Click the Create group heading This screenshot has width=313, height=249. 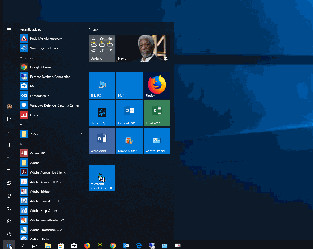[x=93, y=30]
